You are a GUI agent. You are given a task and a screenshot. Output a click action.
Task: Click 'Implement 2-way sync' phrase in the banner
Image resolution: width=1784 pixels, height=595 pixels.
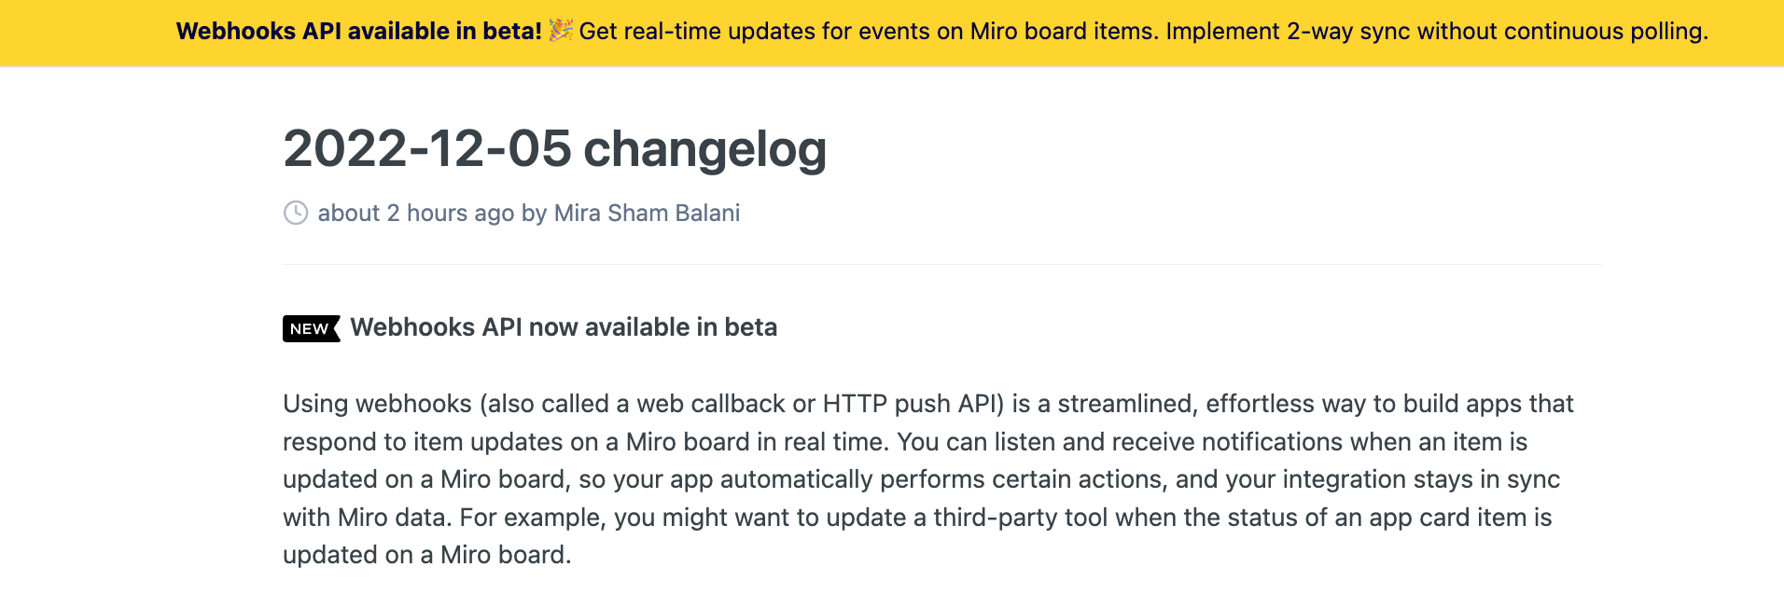1288,31
